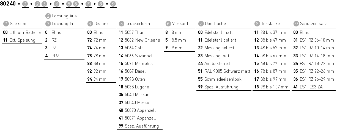The width and height of the screenshot is (337, 130).
Task: Select the Lithium Batterie power option
Action: tap(22, 32)
